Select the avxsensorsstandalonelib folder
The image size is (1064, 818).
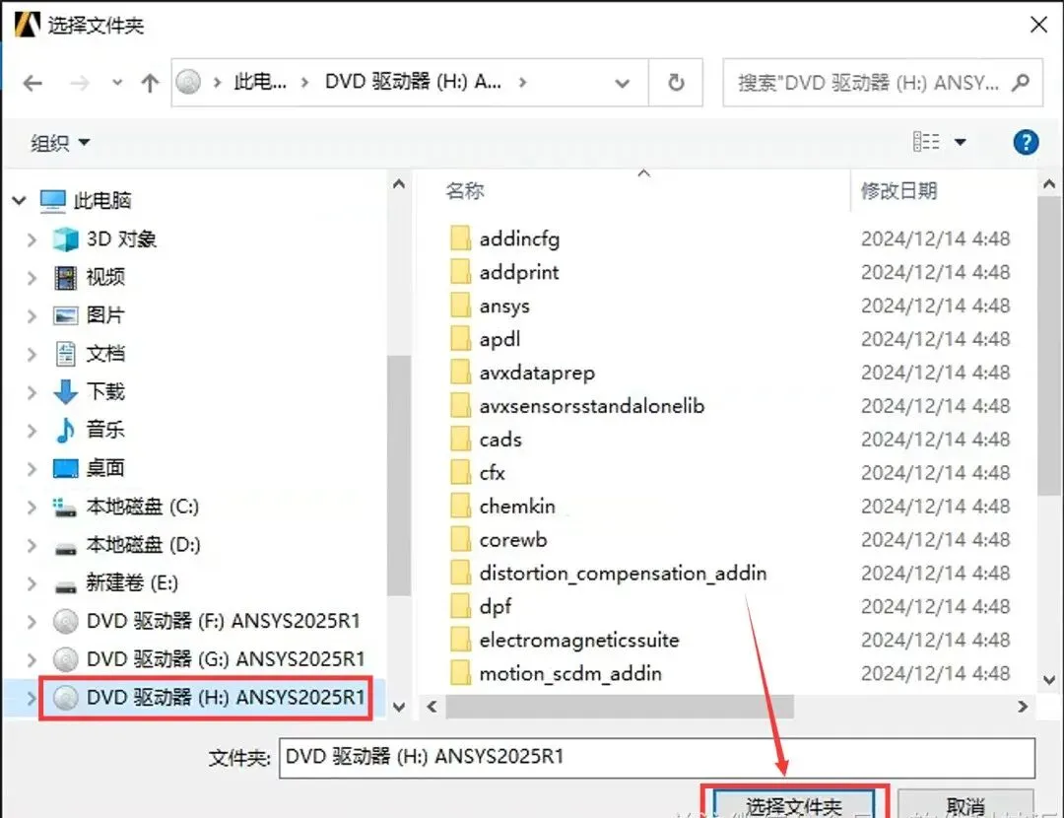(592, 406)
